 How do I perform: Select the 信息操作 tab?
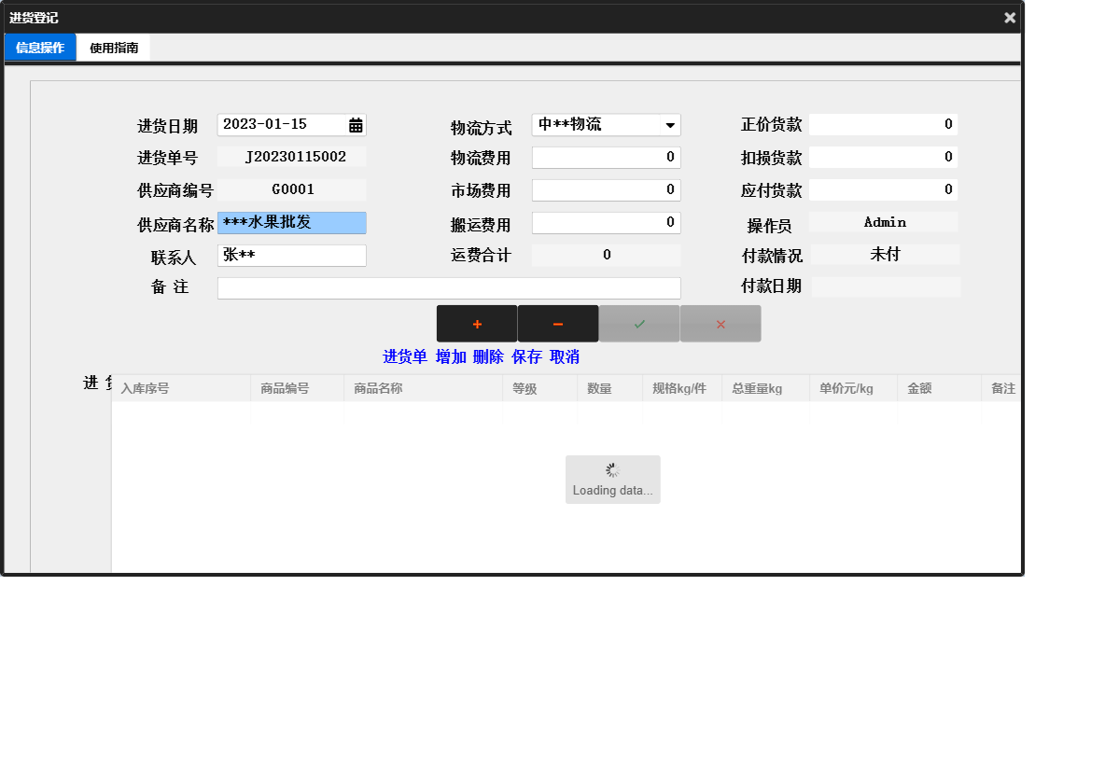coord(39,47)
